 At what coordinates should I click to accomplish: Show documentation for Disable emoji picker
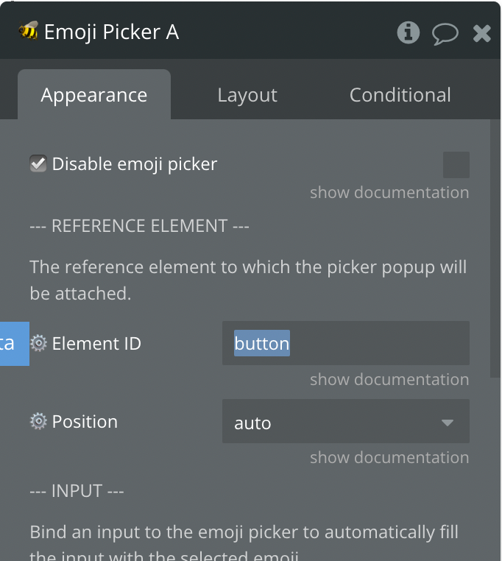tap(389, 193)
